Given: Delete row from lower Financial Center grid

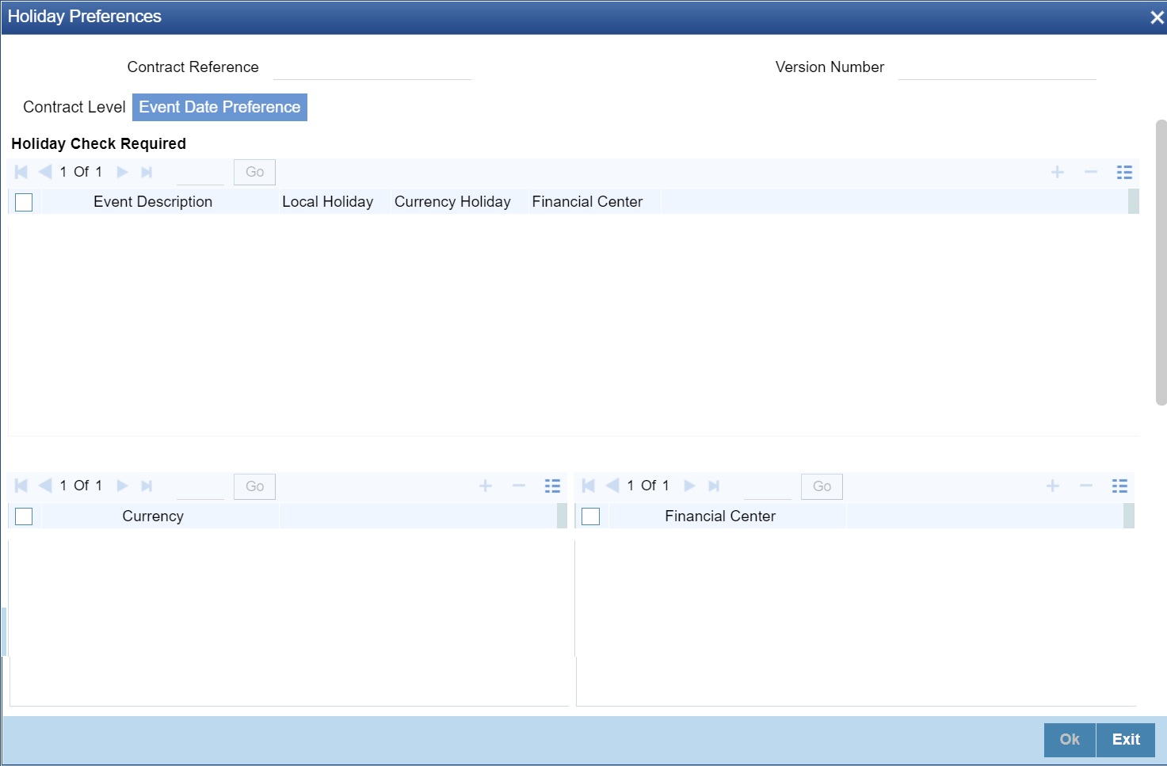Looking at the screenshot, I should tap(1086, 486).
